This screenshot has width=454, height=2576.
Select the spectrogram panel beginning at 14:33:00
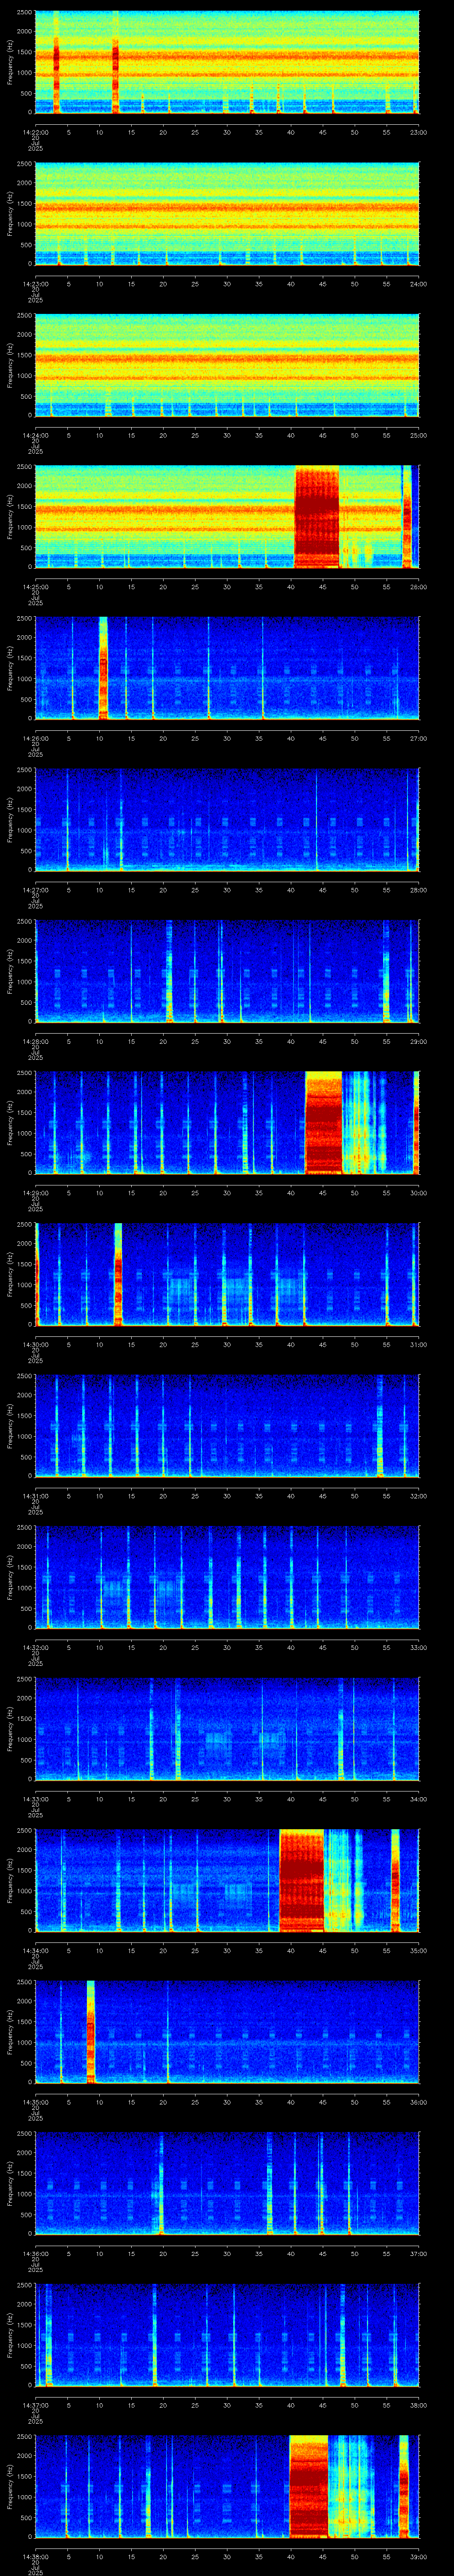tap(227, 1729)
